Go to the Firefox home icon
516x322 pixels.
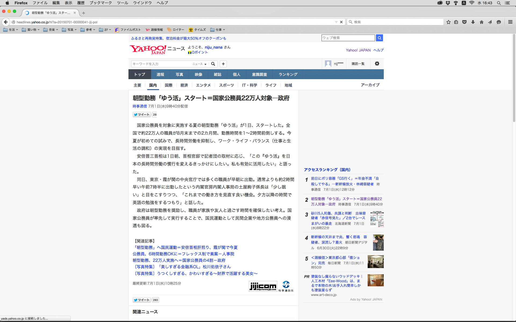[482, 22]
